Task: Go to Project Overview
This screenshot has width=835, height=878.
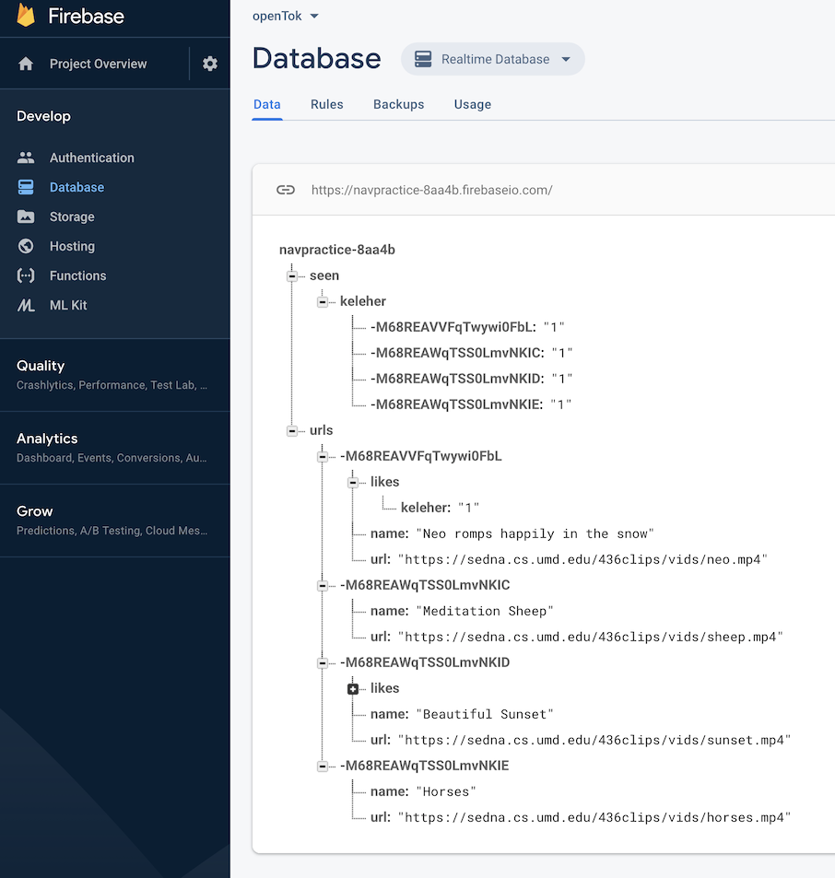Action: (x=98, y=64)
